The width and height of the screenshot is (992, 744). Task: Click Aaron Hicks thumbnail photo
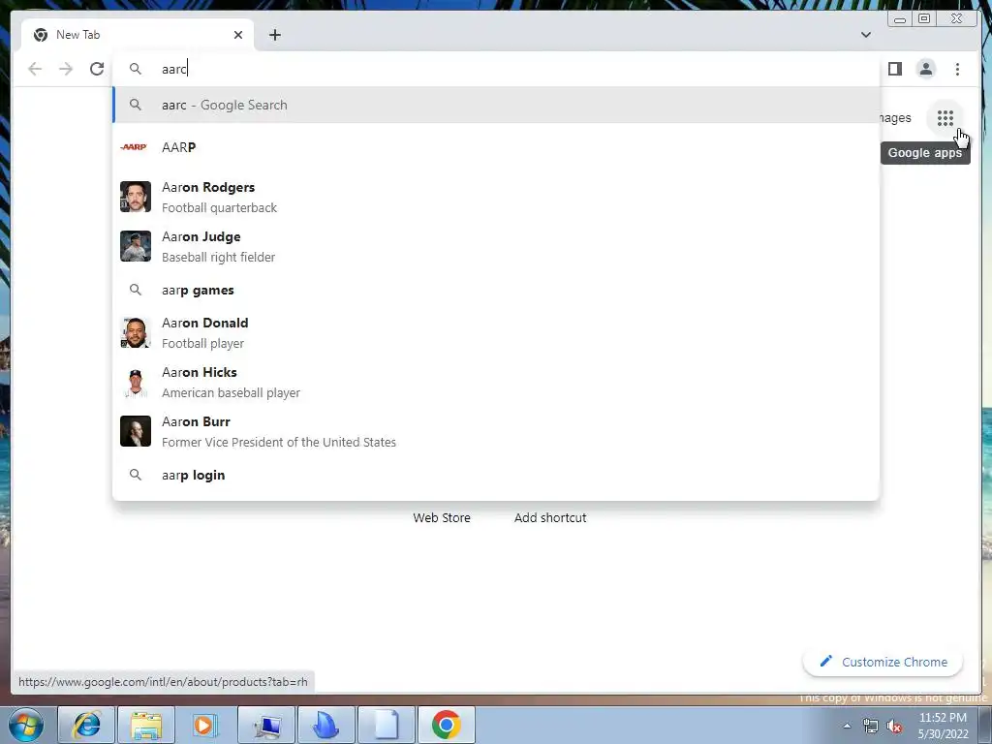[136, 382]
